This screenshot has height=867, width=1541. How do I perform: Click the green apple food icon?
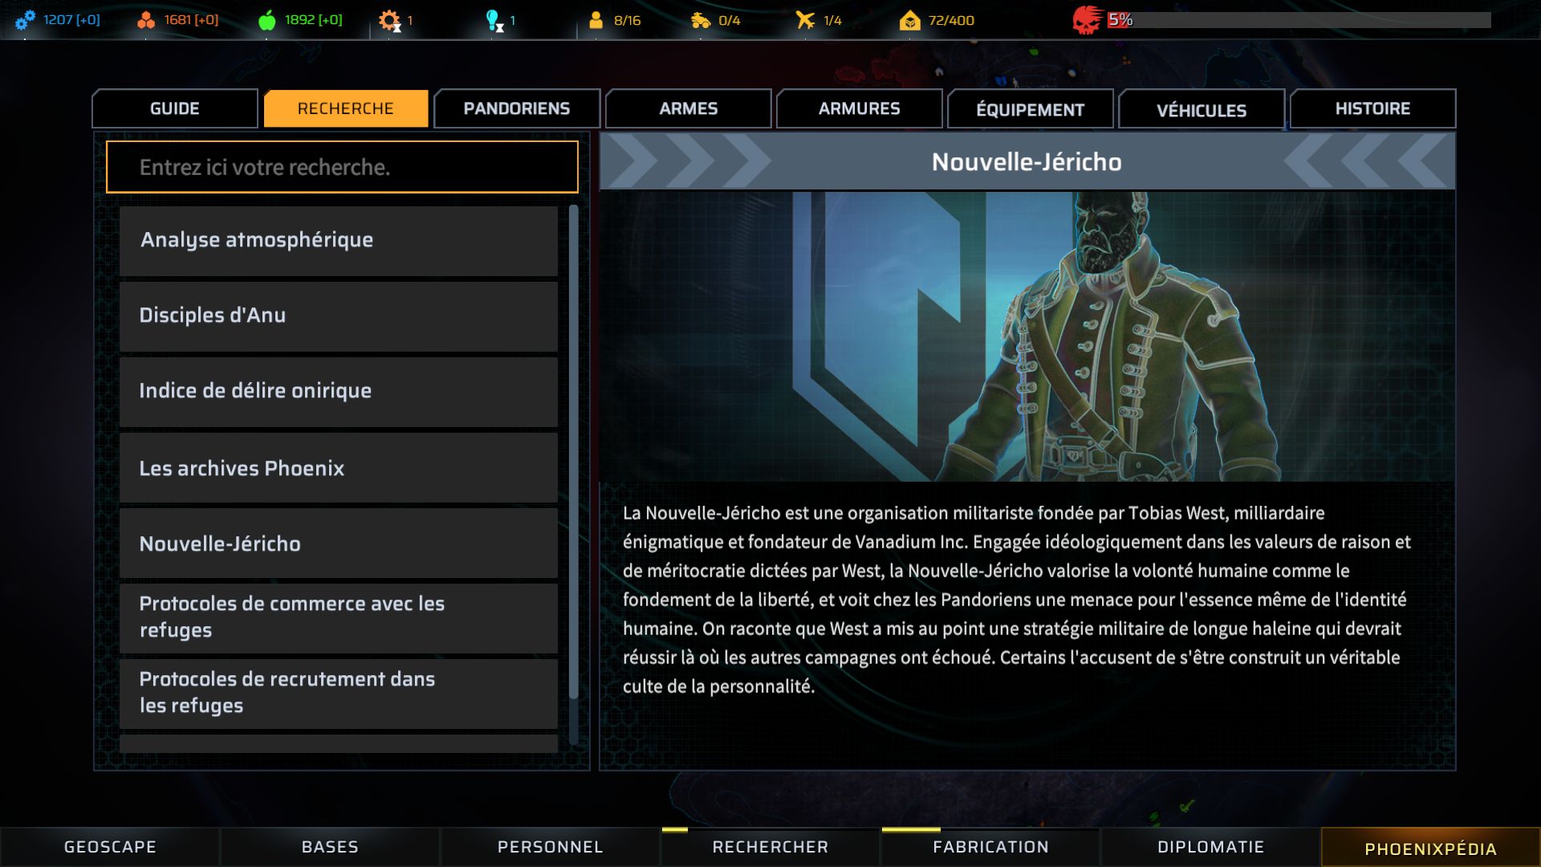pyautogui.click(x=267, y=20)
